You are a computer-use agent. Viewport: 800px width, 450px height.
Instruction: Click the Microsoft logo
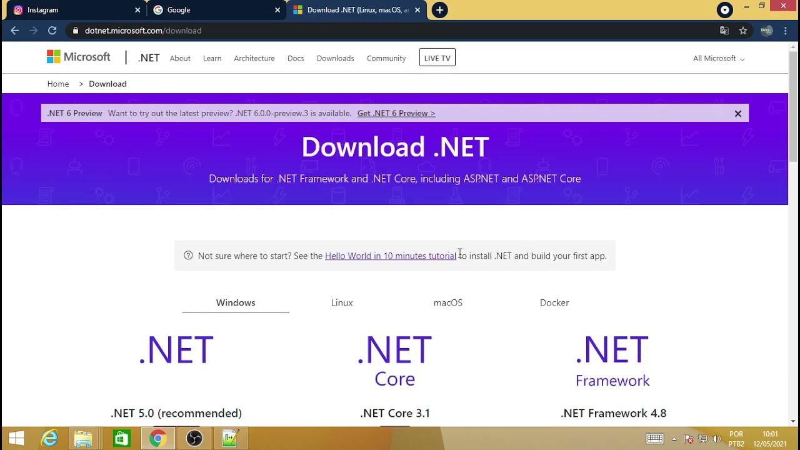[x=79, y=57]
